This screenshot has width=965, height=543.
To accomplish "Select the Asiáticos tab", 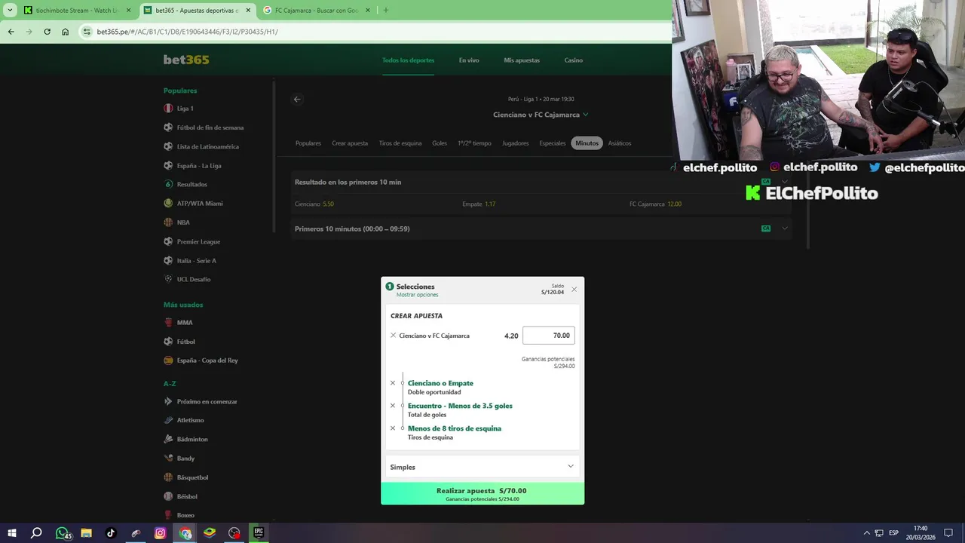I will (620, 143).
